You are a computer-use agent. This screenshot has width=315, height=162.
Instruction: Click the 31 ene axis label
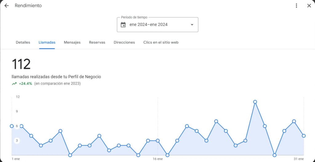(x=299, y=159)
